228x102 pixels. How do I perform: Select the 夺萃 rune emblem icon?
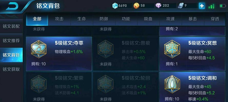click(x=39, y=49)
